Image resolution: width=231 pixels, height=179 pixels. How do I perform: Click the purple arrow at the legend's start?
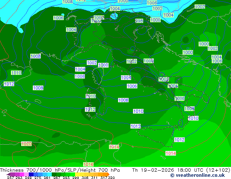8,174
